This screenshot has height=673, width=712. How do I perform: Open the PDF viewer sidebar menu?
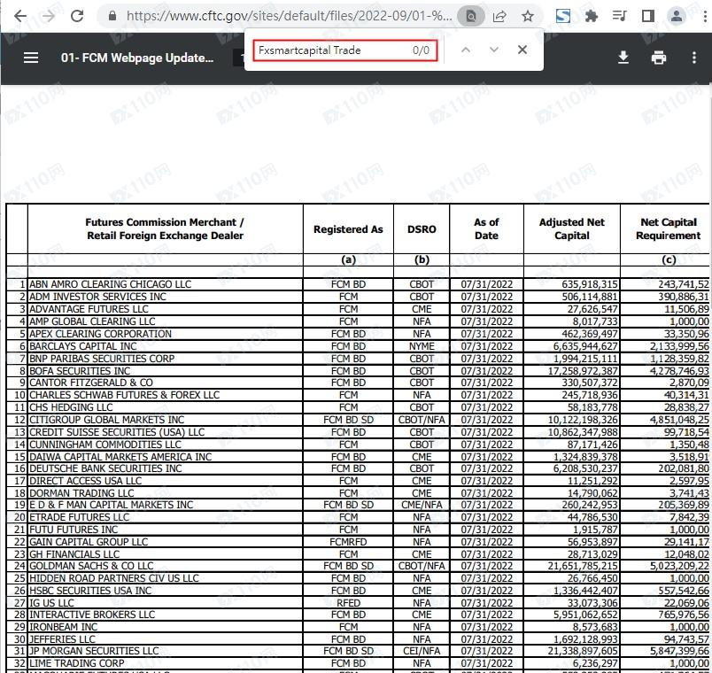(x=31, y=58)
